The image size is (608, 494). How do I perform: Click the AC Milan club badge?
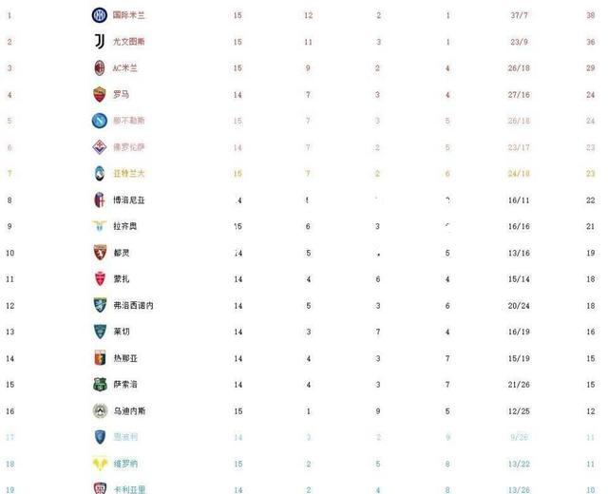tap(100, 67)
